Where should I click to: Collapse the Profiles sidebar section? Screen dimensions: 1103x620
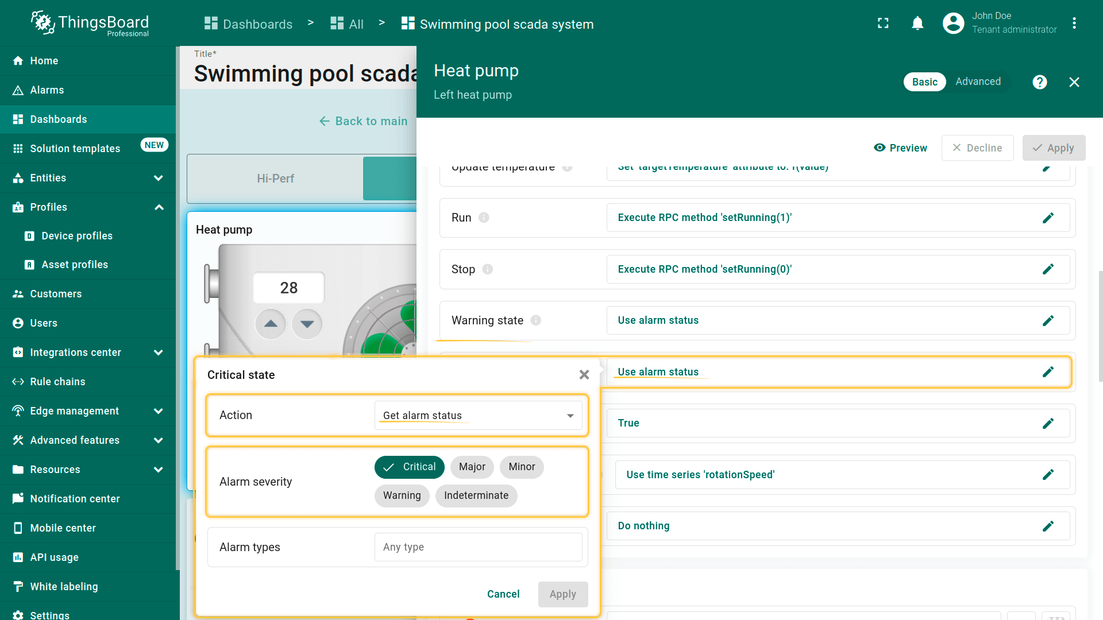159,207
